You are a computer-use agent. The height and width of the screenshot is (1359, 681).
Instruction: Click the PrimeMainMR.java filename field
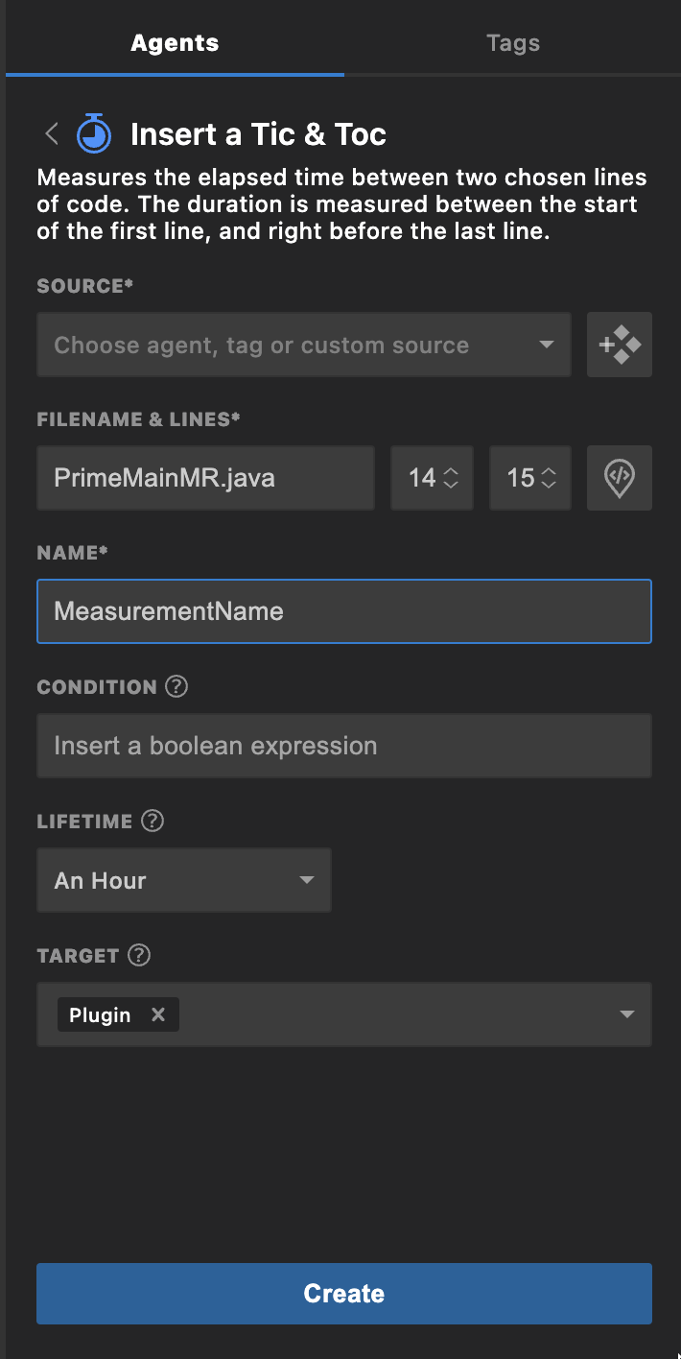(x=205, y=478)
